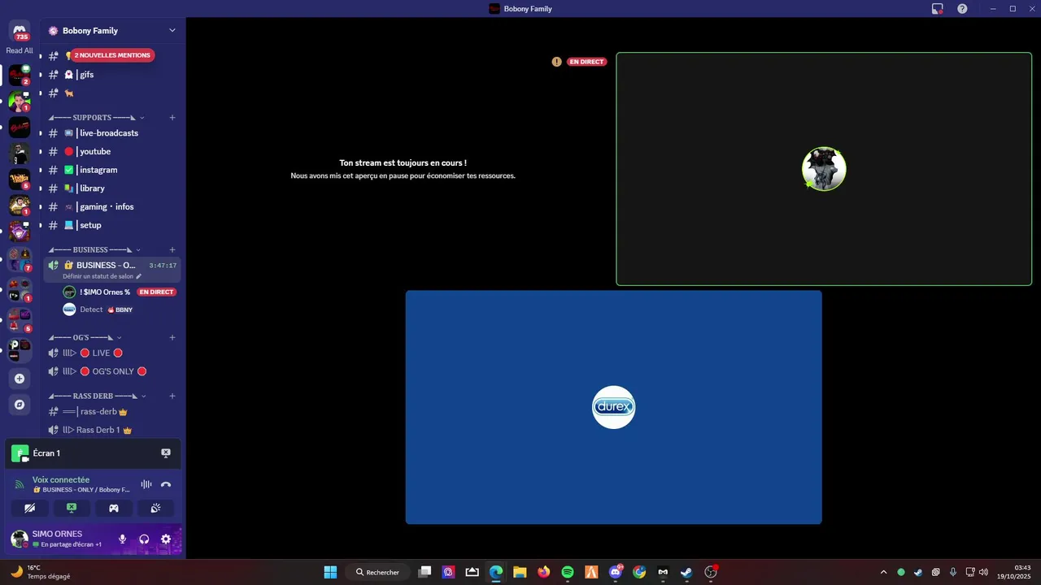The height and width of the screenshot is (585, 1041).
Task: Launch Firefox from taskbar
Action: (x=544, y=572)
